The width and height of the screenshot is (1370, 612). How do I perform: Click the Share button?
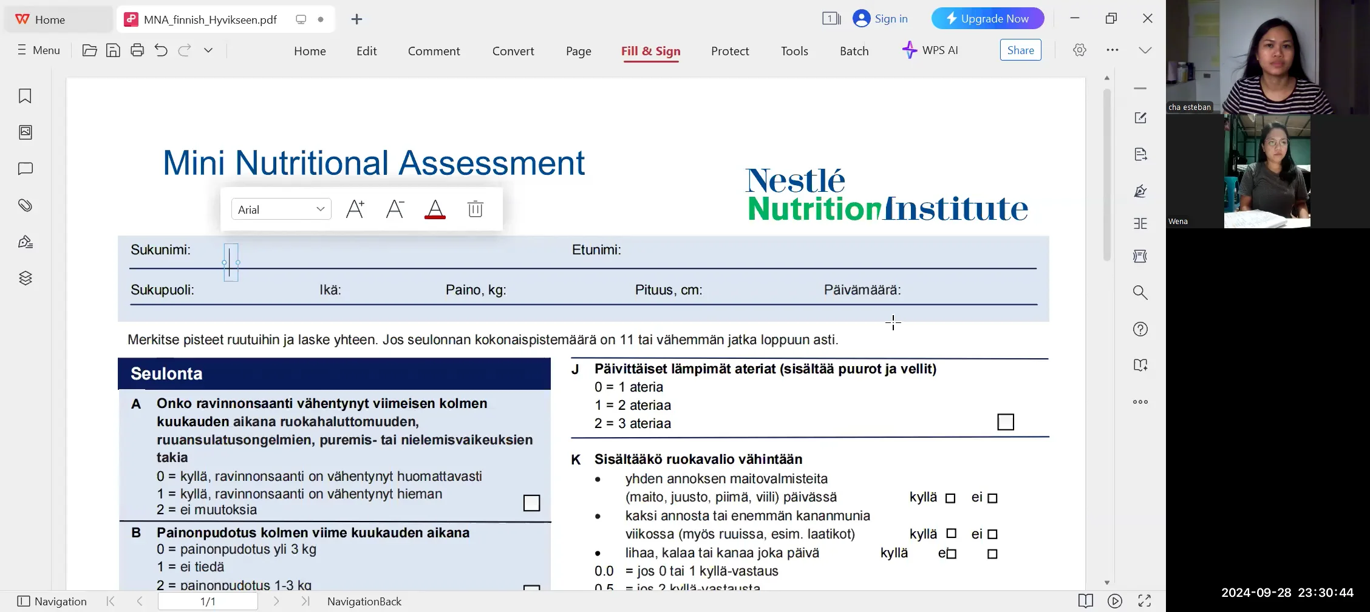coord(1020,50)
